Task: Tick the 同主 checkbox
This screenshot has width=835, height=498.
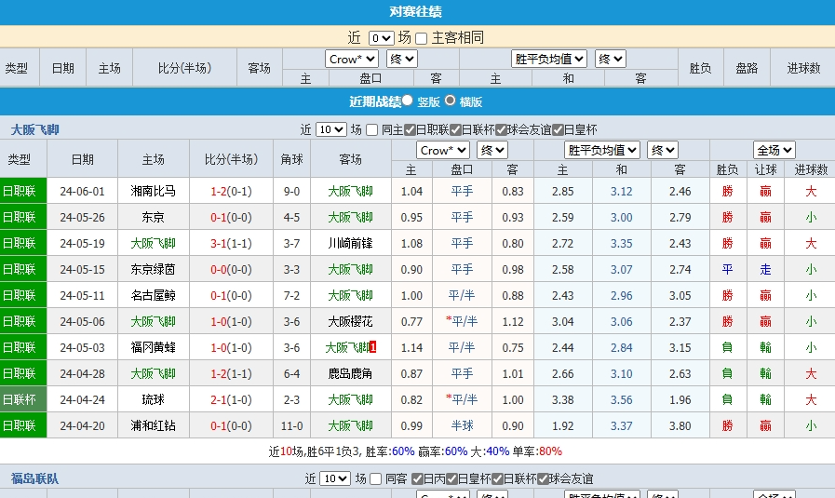Action: click(372, 130)
